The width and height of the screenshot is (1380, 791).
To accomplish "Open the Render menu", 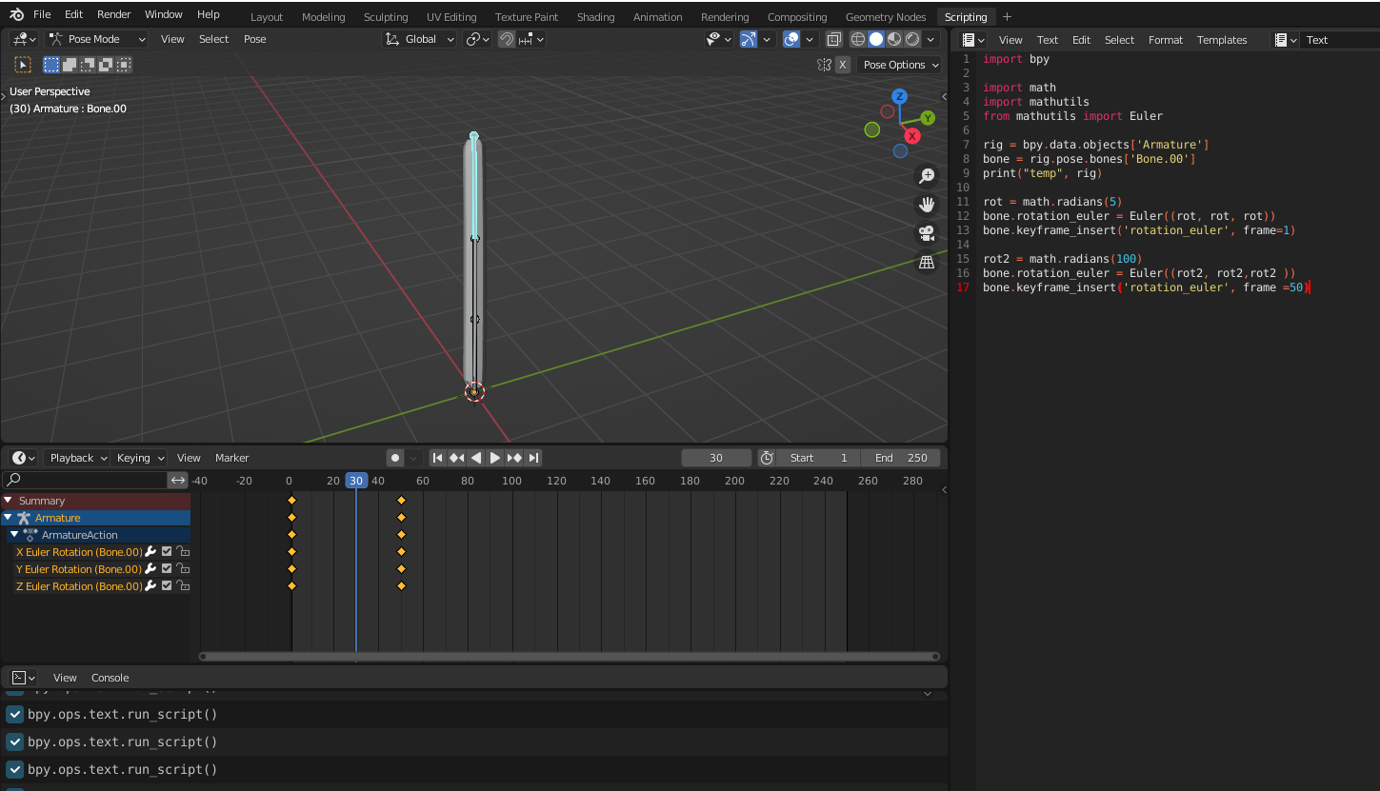I will (114, 14).
